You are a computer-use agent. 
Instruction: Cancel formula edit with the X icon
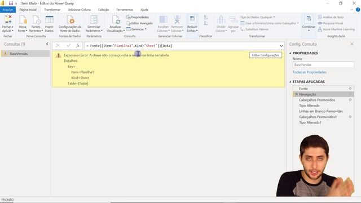(58, 46)
